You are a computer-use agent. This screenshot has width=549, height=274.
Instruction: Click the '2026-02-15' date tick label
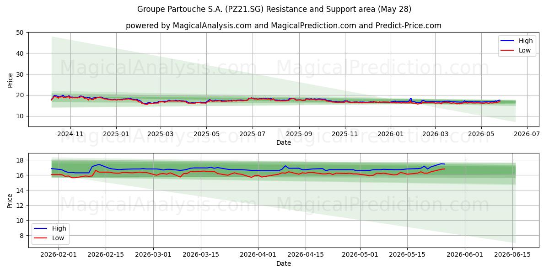tap(106, 255)
